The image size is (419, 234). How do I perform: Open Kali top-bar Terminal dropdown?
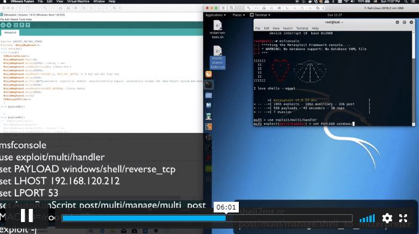260,15
